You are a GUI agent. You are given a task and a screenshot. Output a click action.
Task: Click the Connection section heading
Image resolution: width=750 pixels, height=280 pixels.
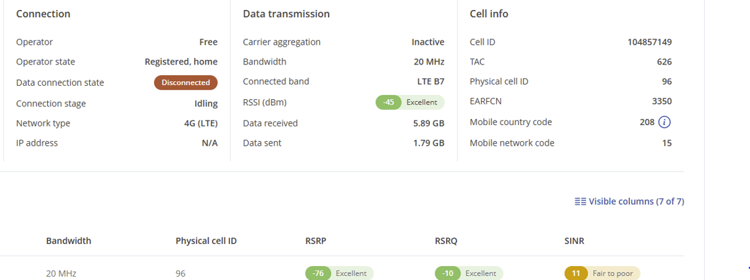(43, 14)
